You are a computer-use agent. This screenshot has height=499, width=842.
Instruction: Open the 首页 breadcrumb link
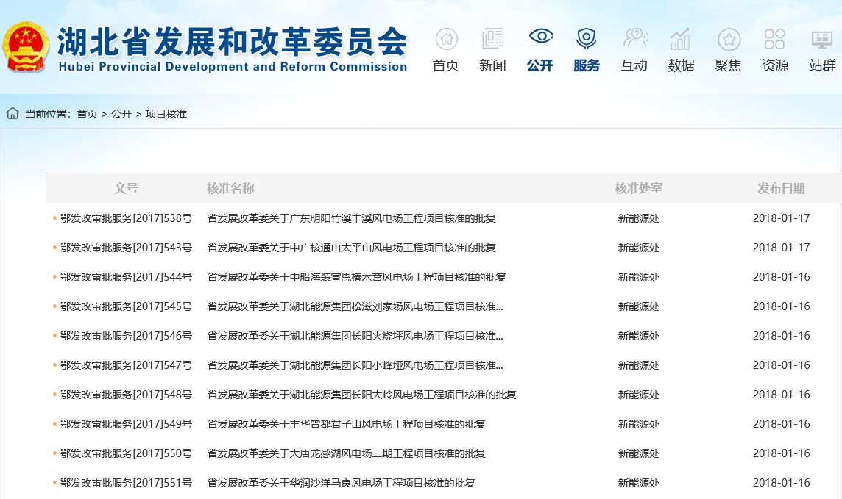point(87,114)
